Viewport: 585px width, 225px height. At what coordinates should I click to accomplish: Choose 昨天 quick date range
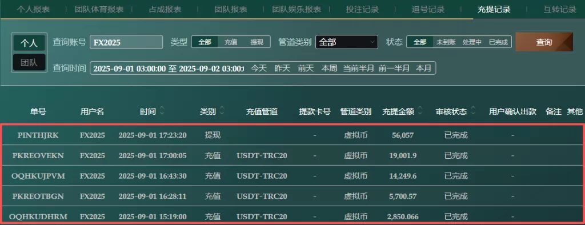point(282,69)
